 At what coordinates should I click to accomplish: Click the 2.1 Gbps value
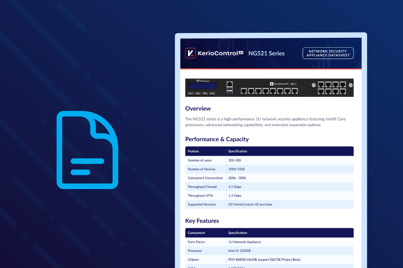tap(235, 187)
